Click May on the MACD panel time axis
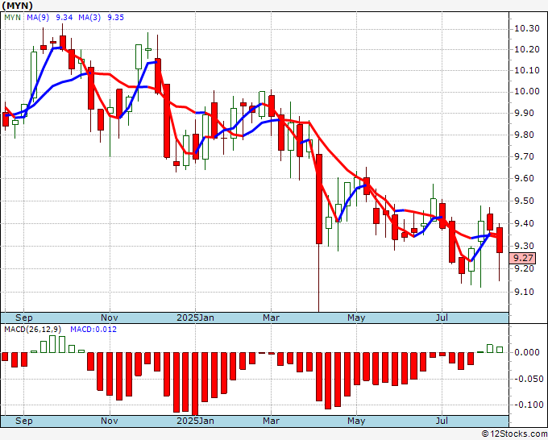This screenshot has height=440, width=548. 356,421
